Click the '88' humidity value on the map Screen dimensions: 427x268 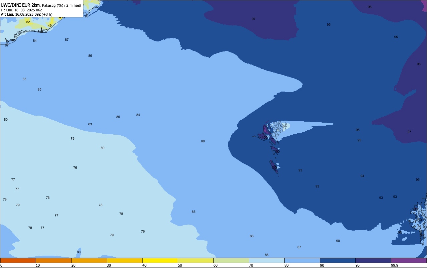pos(203,141)
